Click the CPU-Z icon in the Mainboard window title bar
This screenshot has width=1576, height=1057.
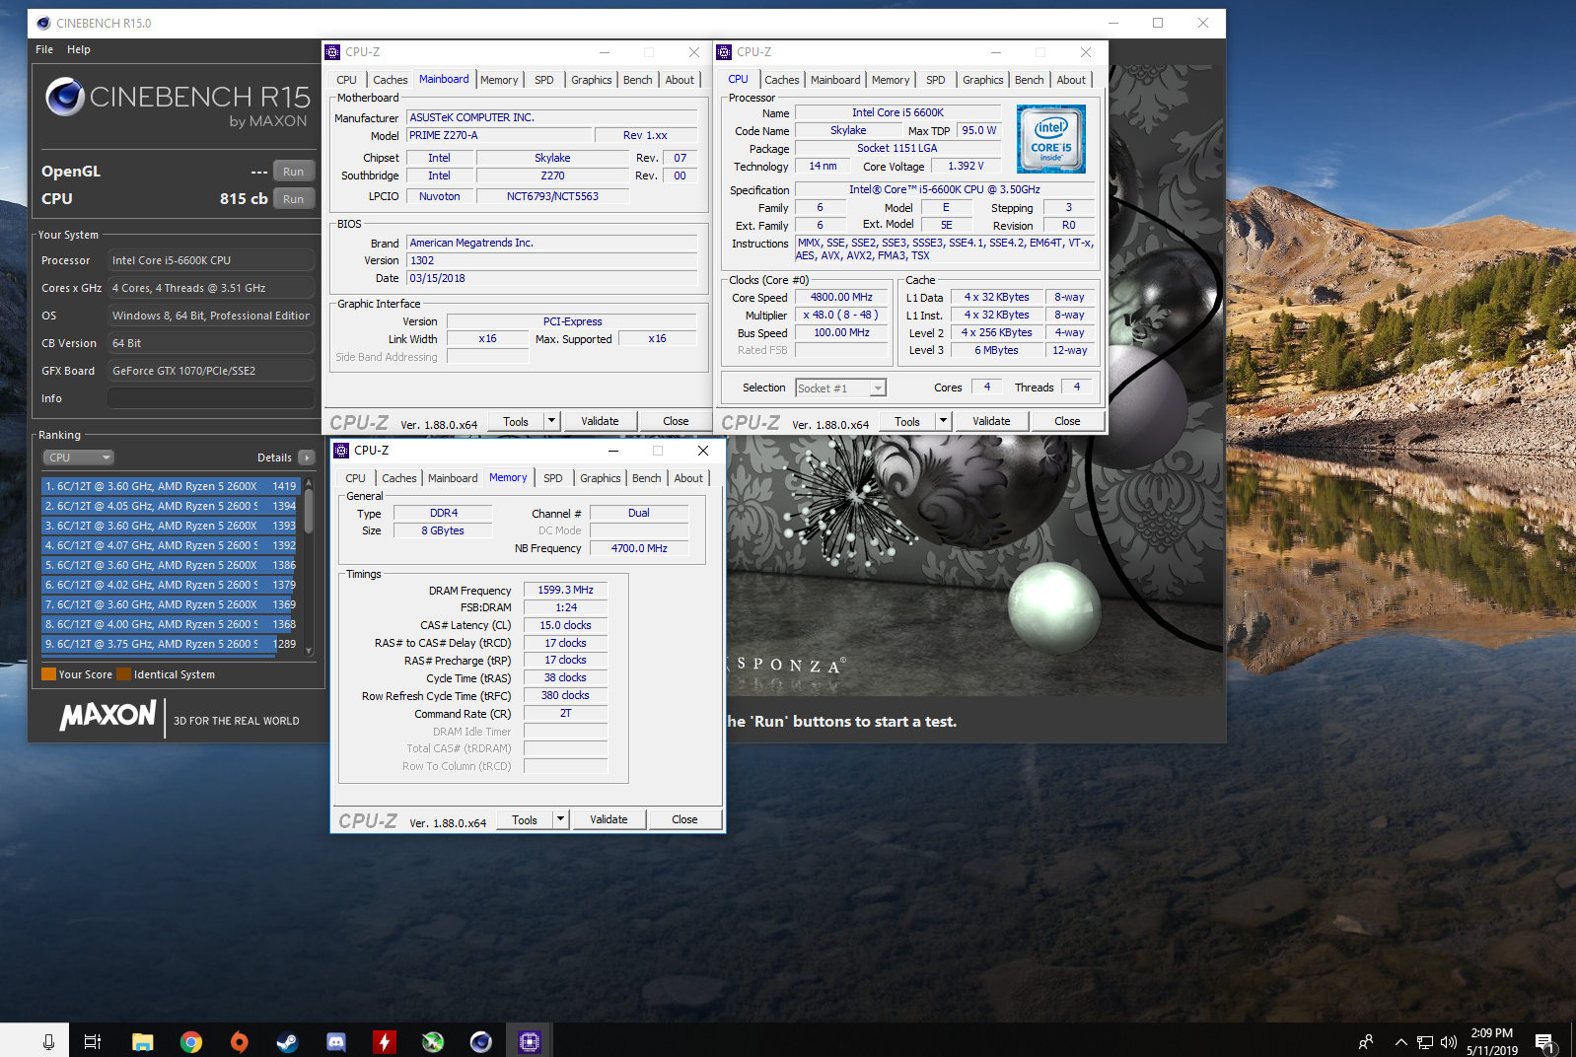pos(332,52)
